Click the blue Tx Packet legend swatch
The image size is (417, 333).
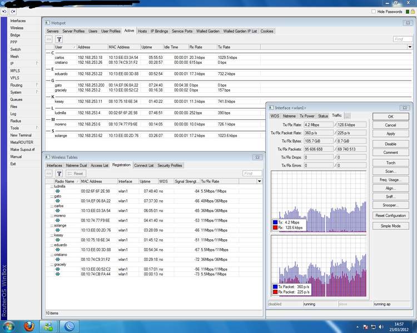click(x=275, y=287)
